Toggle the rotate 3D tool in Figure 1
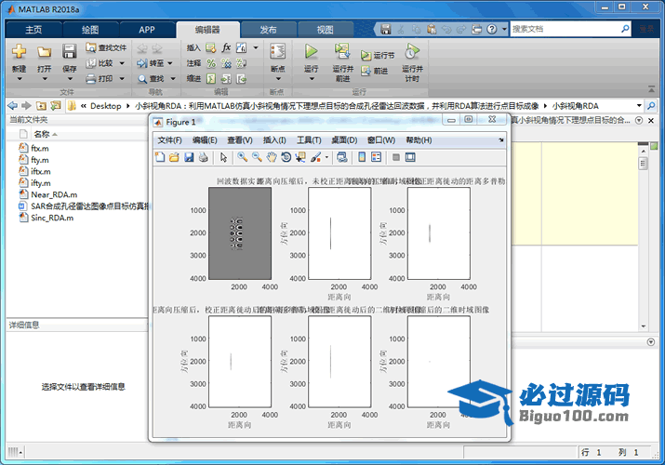Screen dimensions: 665x465 [286, 157]
